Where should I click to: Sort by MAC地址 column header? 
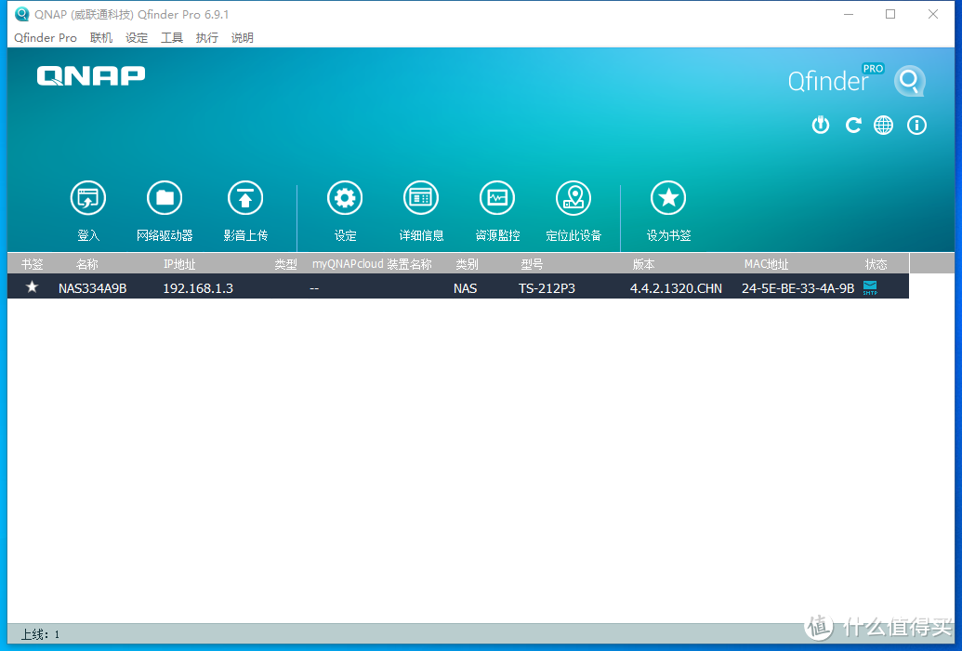766,264
